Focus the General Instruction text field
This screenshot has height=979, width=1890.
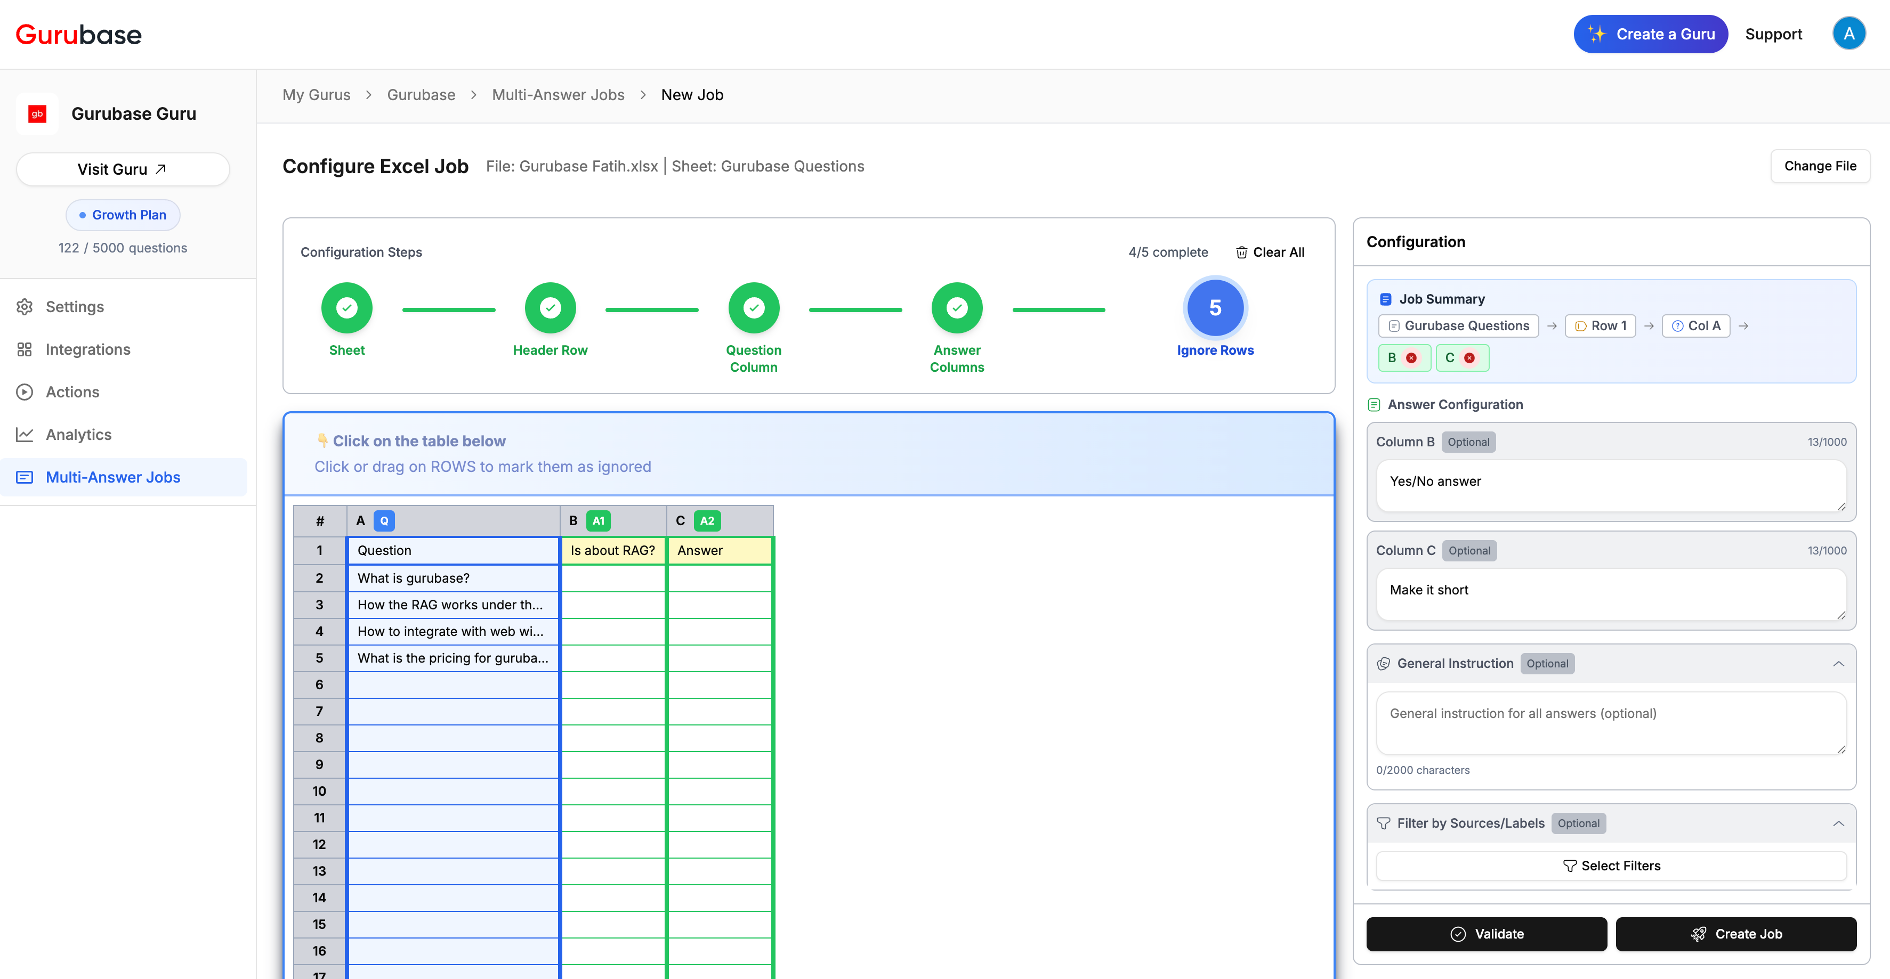(1611, 723)
